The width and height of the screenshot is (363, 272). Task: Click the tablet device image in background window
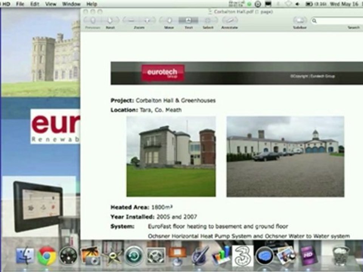(x=39, y=206)
